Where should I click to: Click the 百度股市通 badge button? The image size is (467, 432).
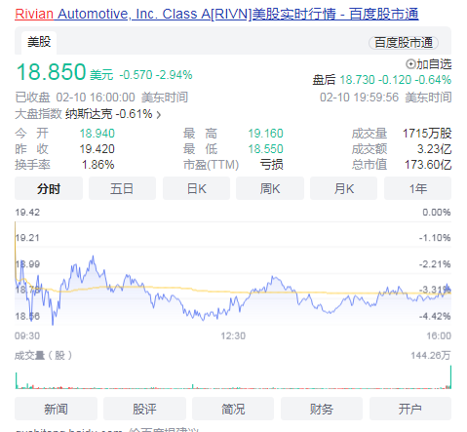pos(404,43)
